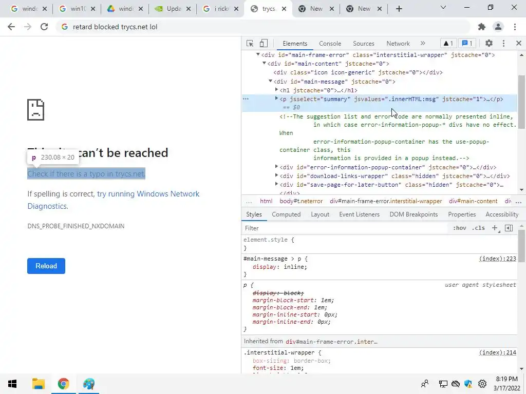
Task: Open the Layout tab
Action: 320,214
